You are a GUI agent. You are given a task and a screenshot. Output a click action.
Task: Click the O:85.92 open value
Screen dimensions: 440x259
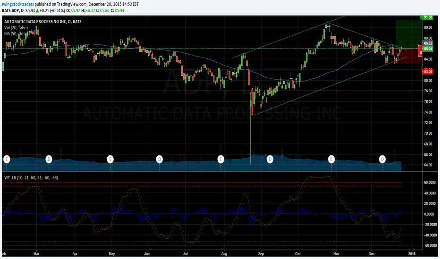[x=73, y=11]
